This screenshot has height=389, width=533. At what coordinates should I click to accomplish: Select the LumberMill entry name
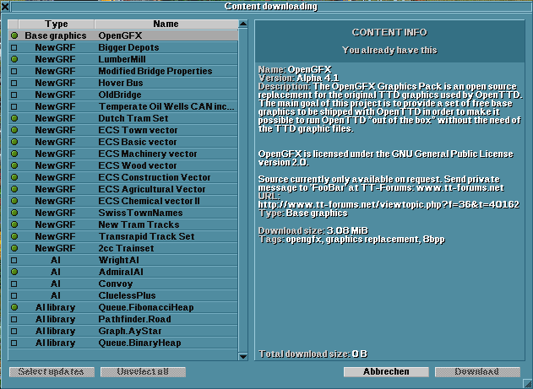click(x=122, y=59)
